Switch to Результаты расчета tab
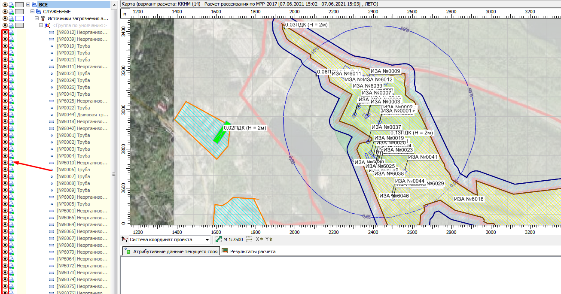The image size is (561, 294). 253,252
